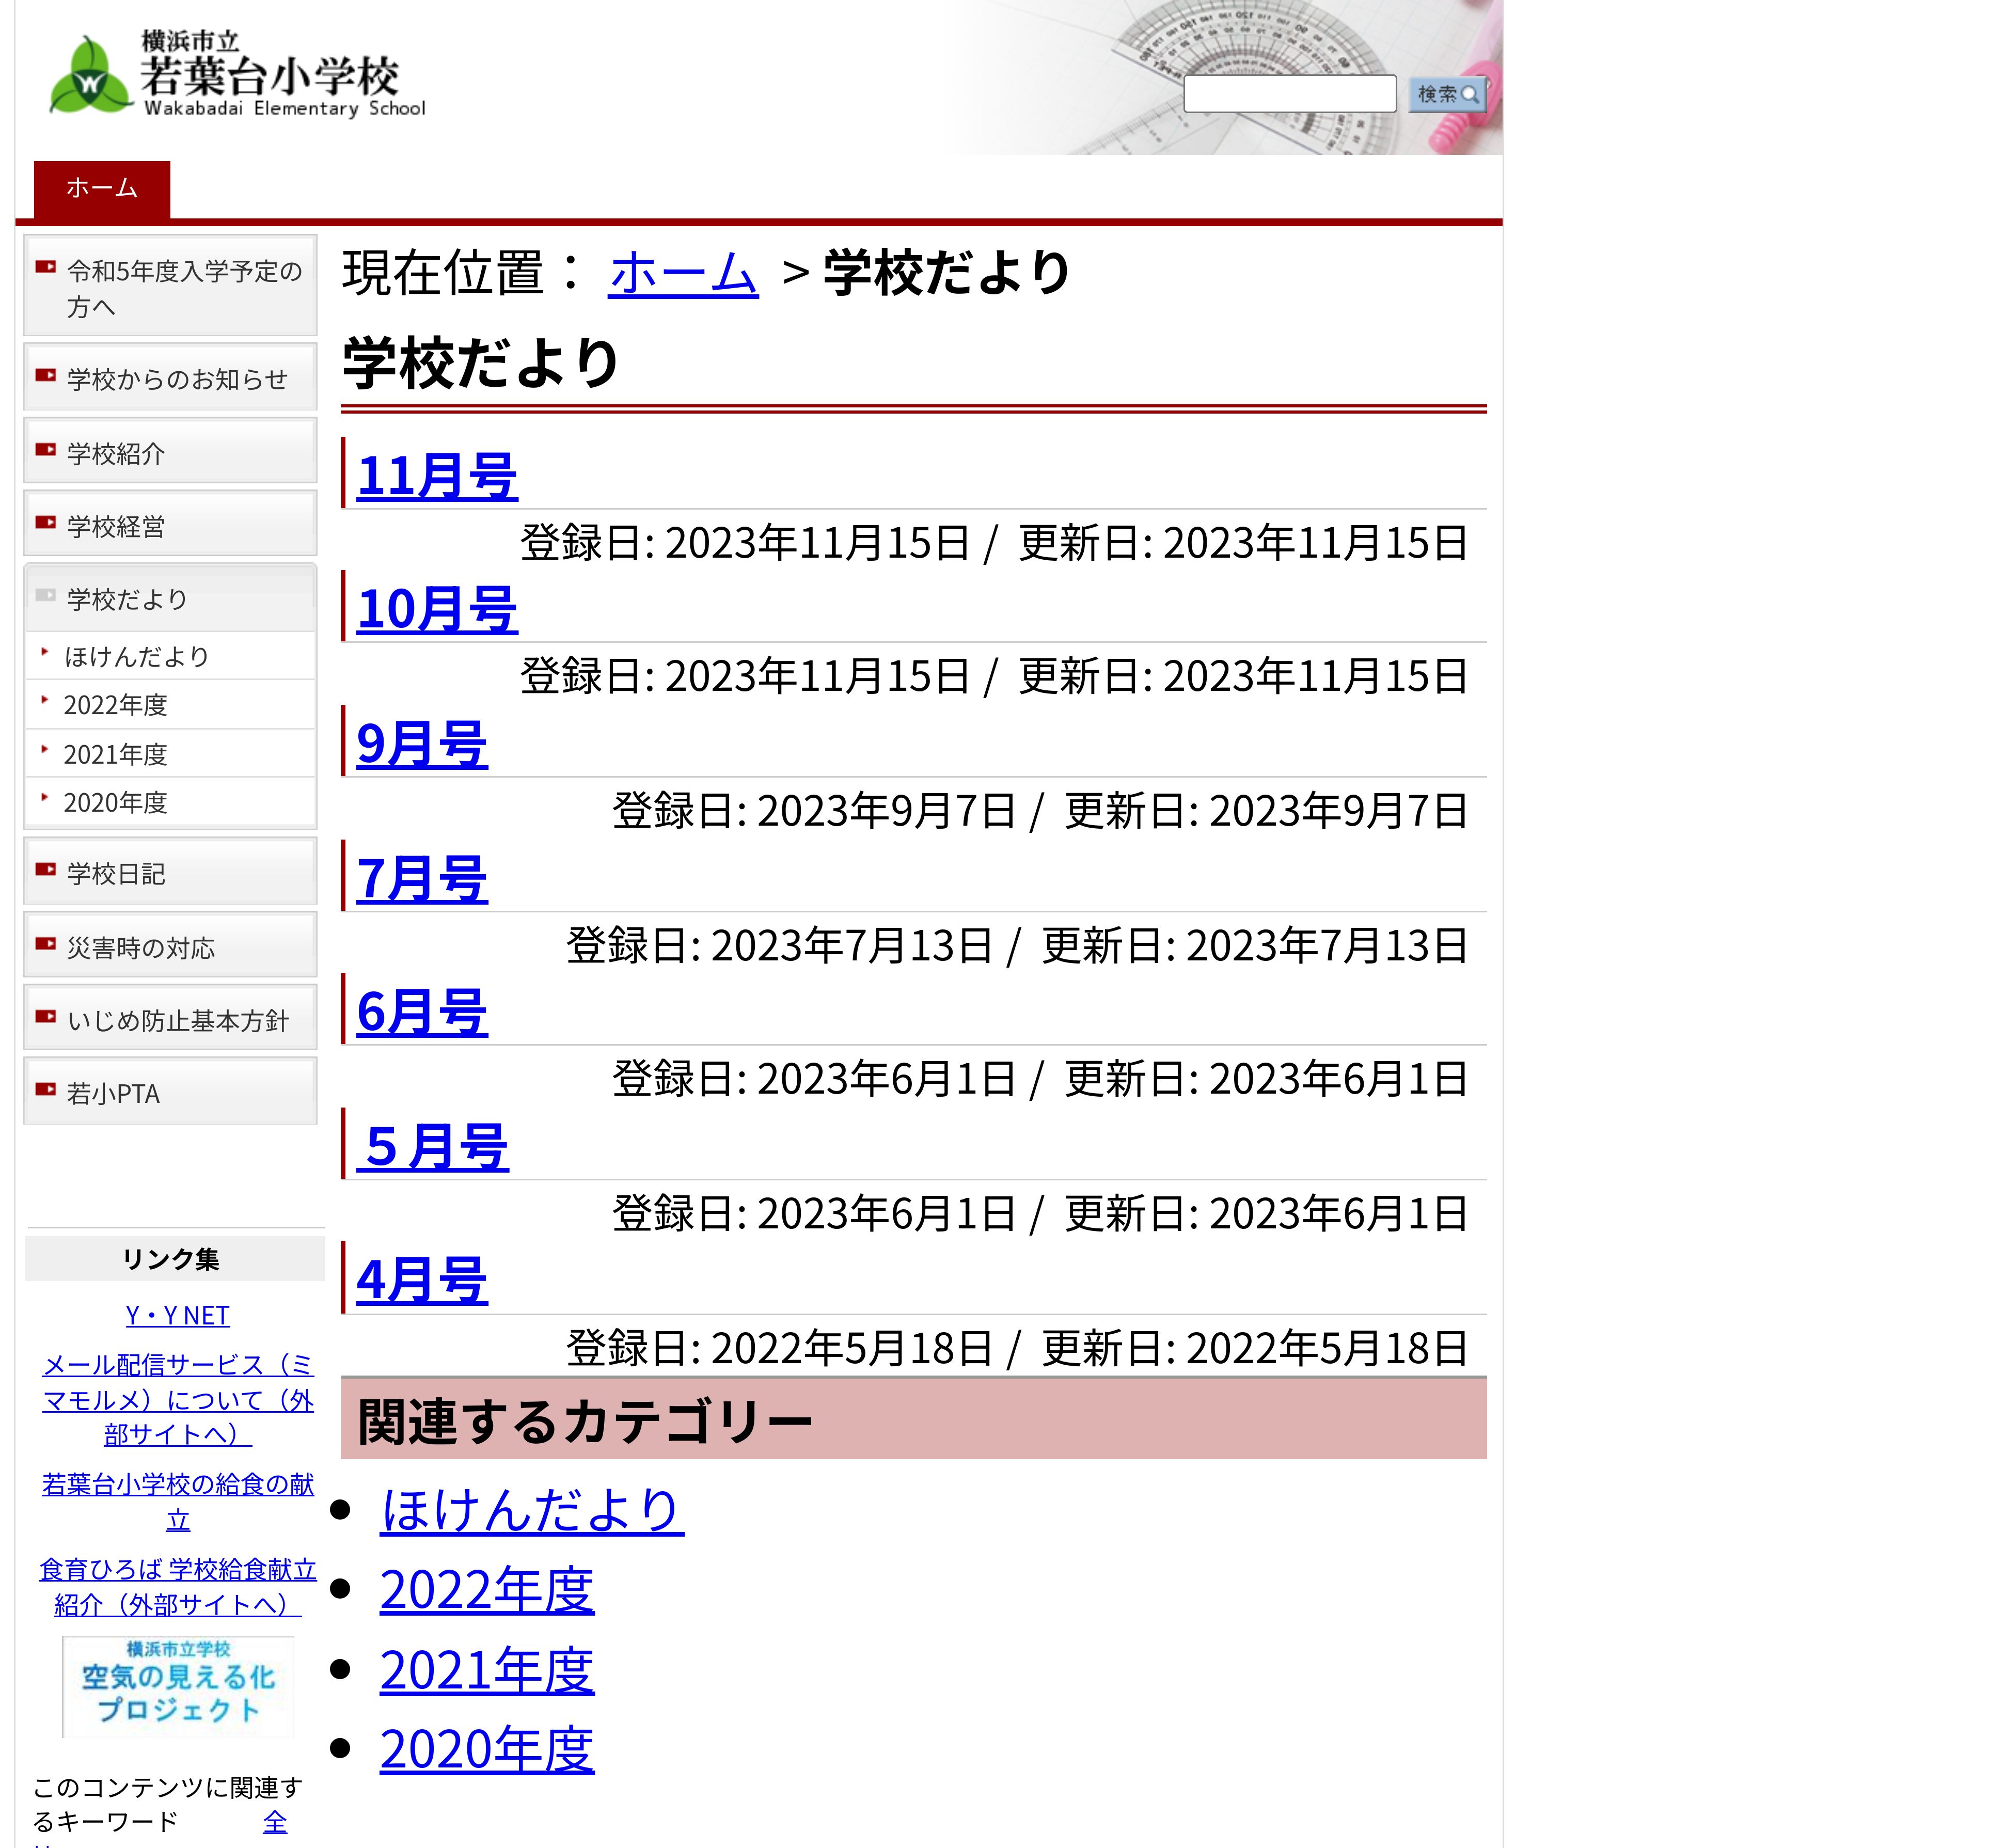Click breadcrumb ホーム link
Viewport: 1989px width, 1848px height.
[x=683, y=273]
